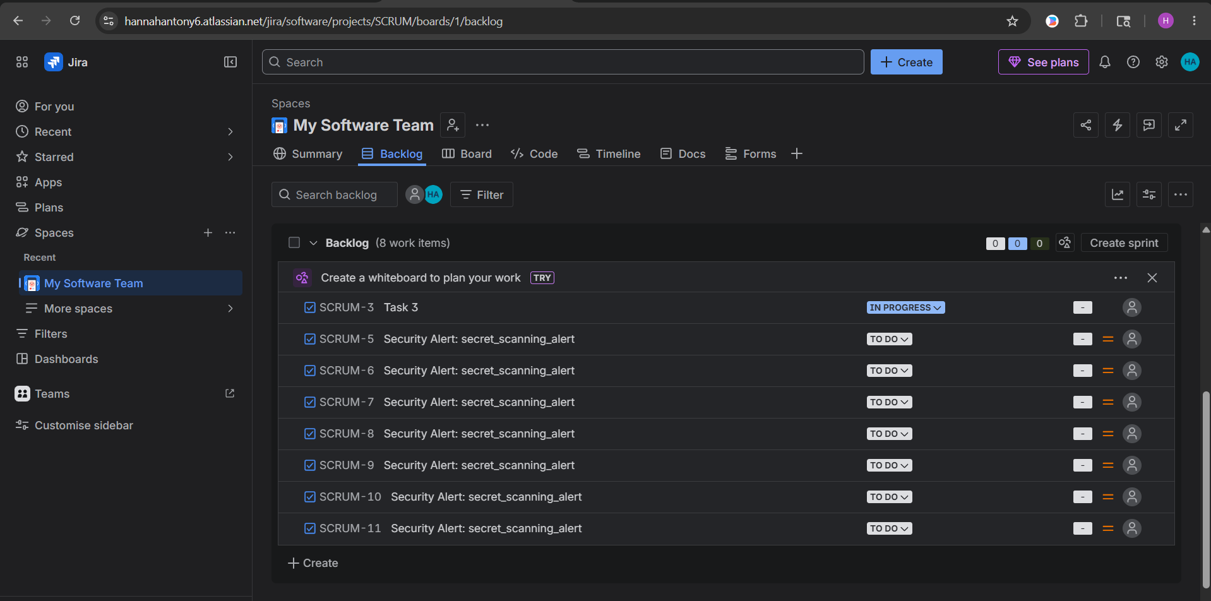Image resolution: width=1211 pixels, height=601 pixels.
Task: Click the SCRUM-3 task type checkbox icon
Action: coord(310,307)
